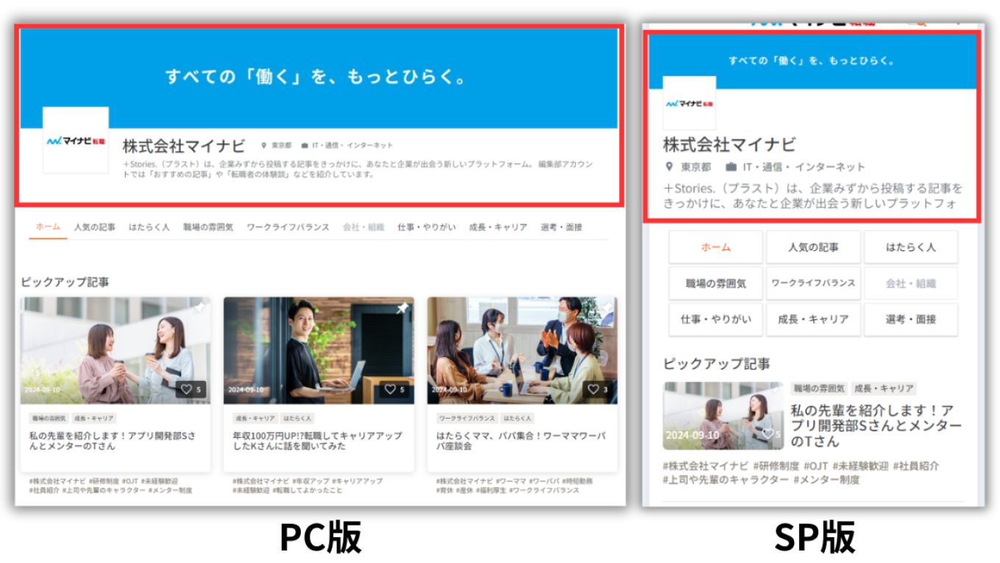Click the #年収アップ hashtag
Viewport: 1000px width, 563px height.
pos(310,481)
